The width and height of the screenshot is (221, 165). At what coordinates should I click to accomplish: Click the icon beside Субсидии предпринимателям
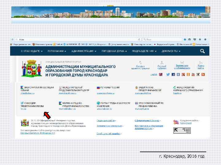tap(22, 103)
